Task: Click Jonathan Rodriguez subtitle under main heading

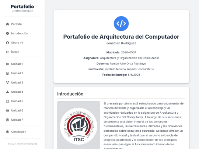Action: (121, 43)
